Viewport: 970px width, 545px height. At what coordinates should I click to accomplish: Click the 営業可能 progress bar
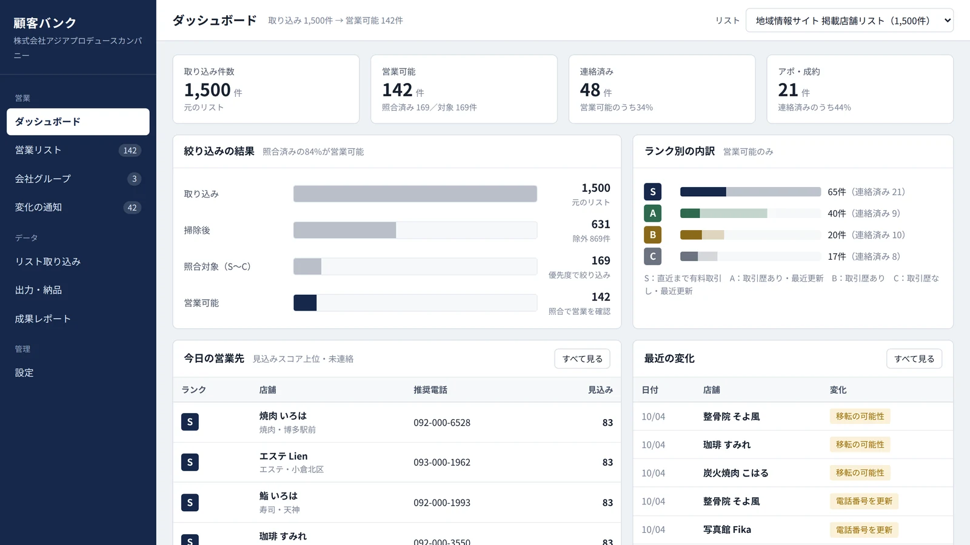(415, 303)
